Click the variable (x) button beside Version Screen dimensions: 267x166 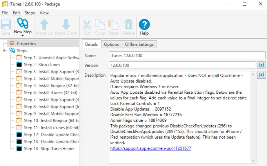pyautogui.click(x=260, y=65)
